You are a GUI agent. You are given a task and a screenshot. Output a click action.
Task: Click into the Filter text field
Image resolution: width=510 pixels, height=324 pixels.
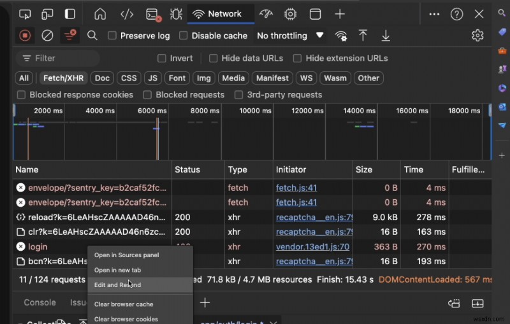[x=58, y=59]
